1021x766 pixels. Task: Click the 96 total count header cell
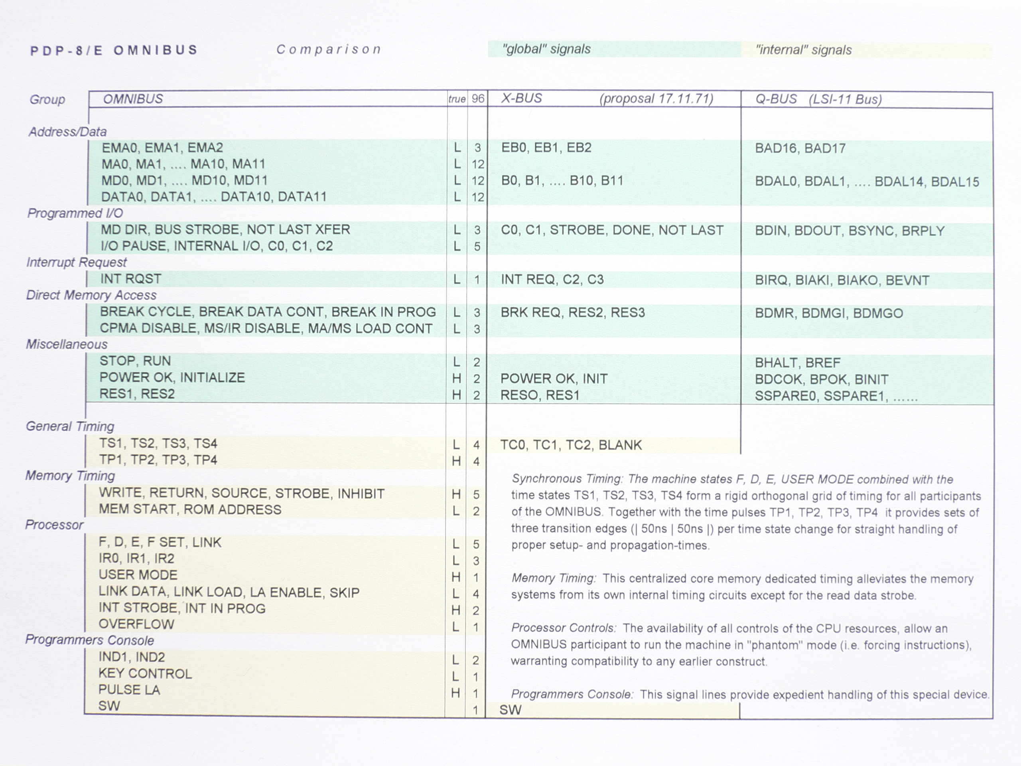tap(478, 99)
